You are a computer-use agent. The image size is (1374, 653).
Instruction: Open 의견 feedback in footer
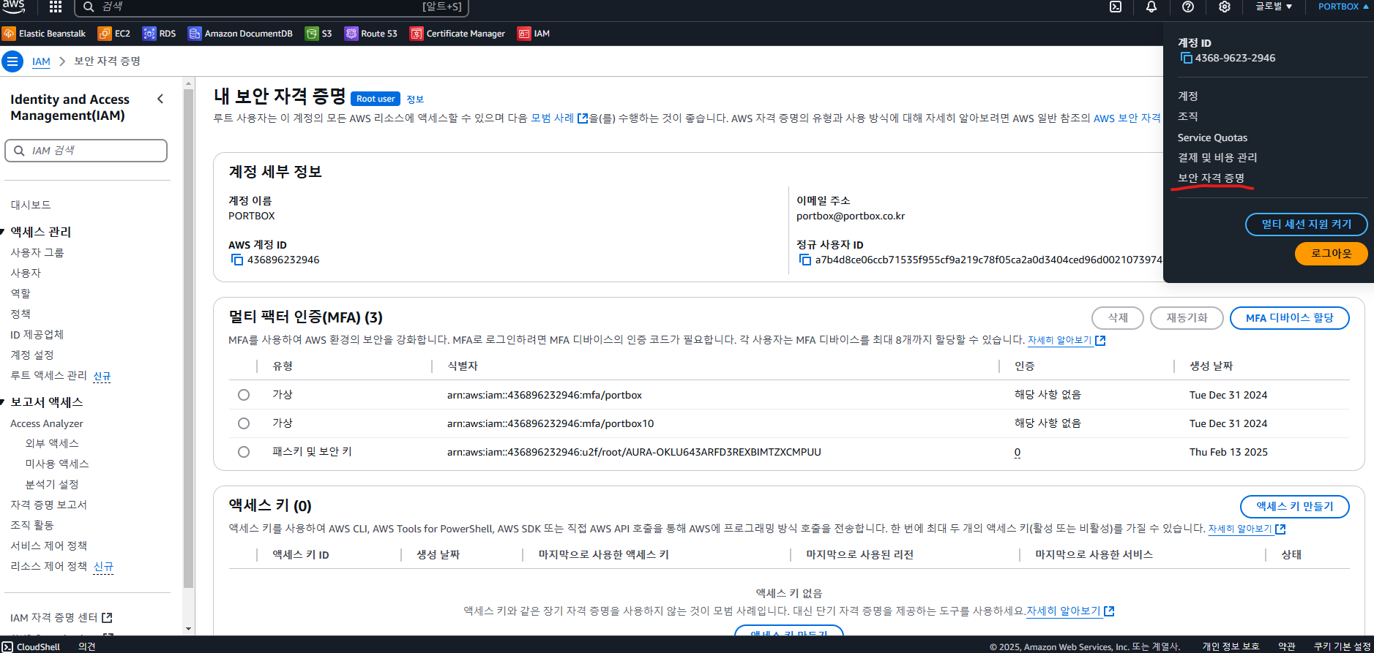click(x=87, y=646)
